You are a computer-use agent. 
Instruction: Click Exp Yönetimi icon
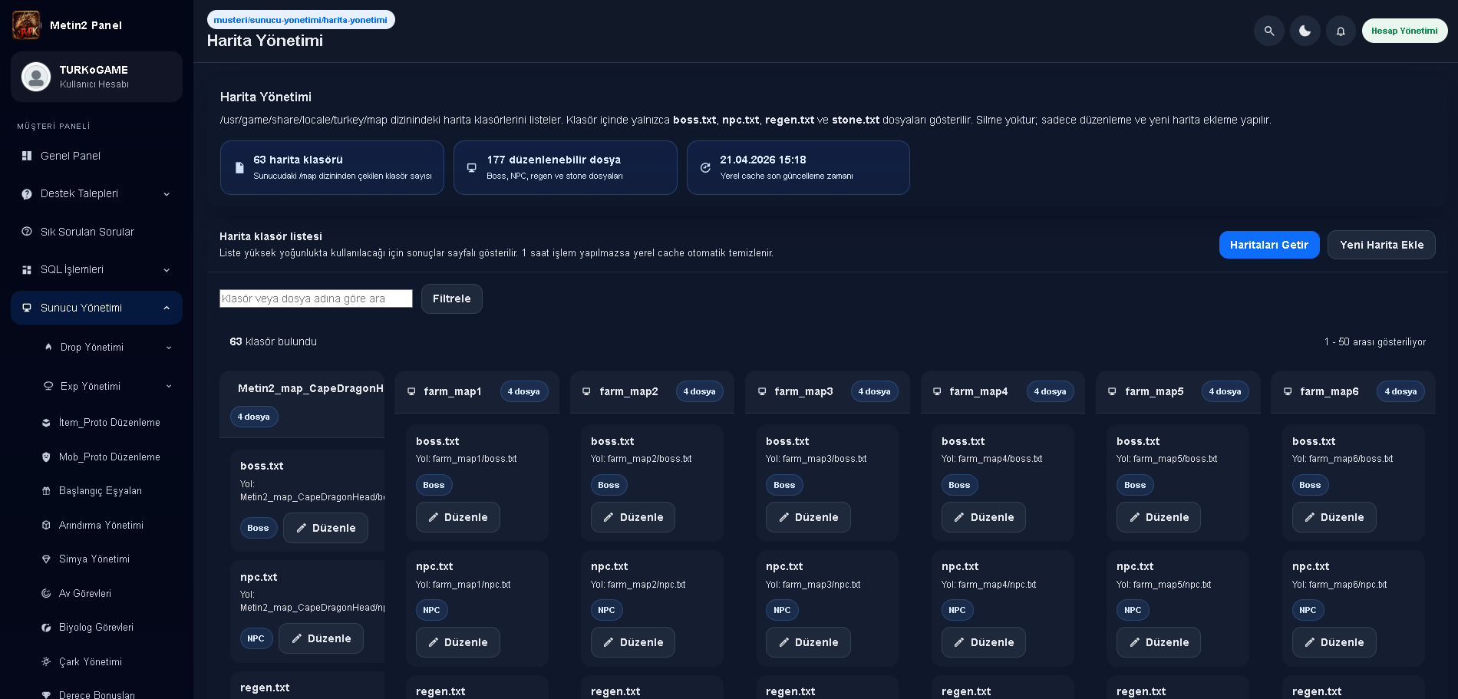pyautogui.click(x=48, y=386)
